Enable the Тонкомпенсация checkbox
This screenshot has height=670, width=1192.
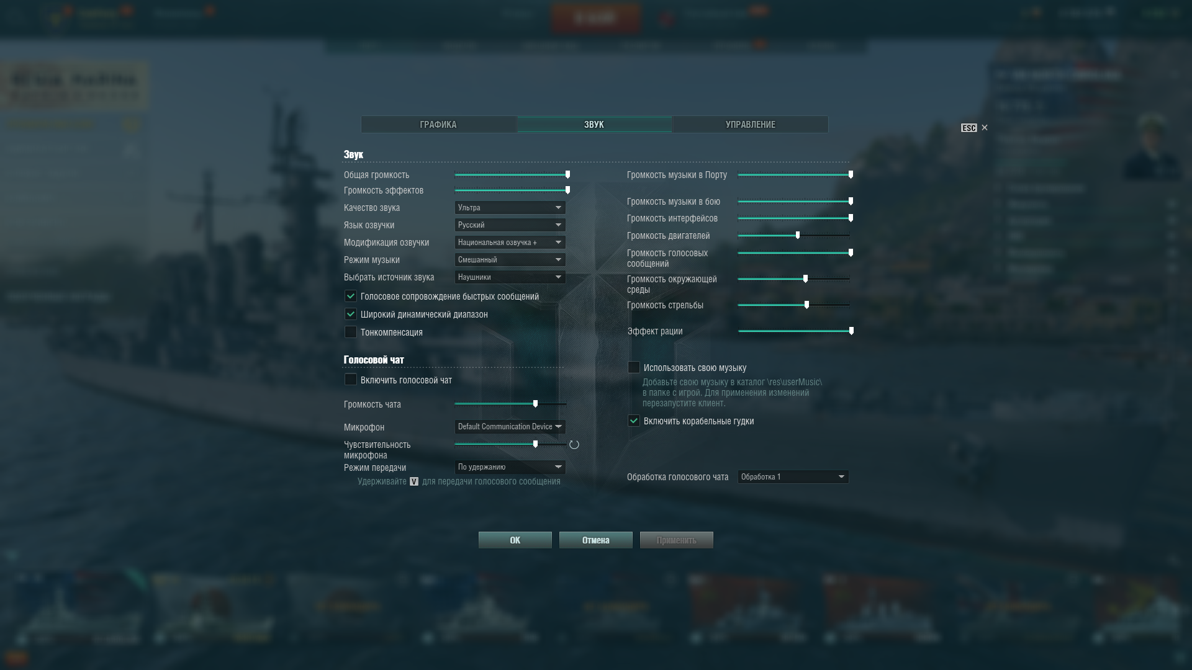351,333
